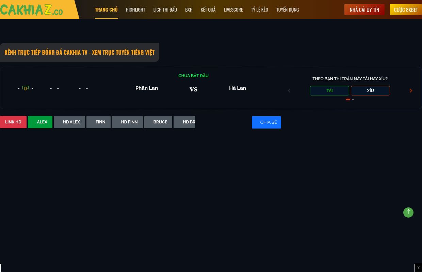Switch to HD FINN stream link
Viewport: 422px width, 272px height.
click(x=127, y=122)
